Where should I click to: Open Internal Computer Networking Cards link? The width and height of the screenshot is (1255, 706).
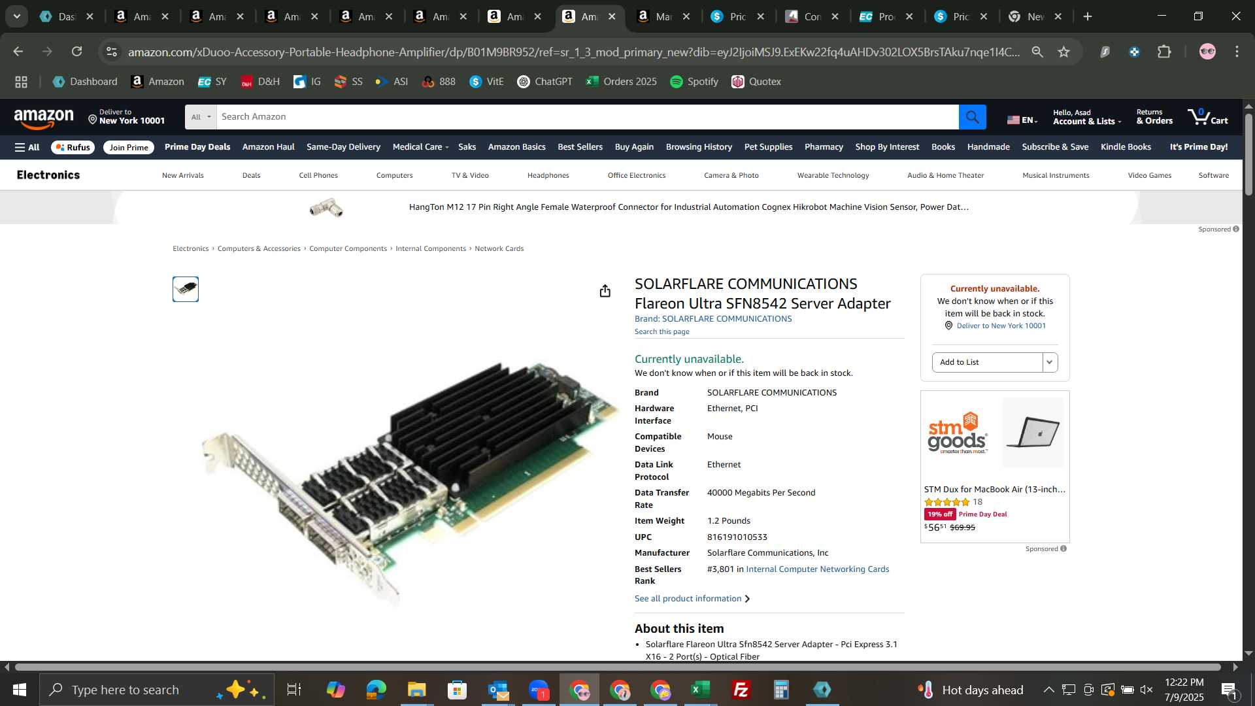click(x=817, y=569)
